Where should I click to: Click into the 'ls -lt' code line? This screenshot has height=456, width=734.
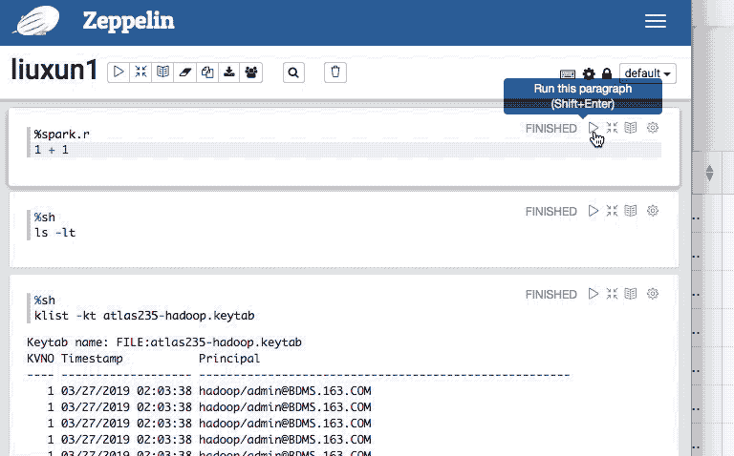click(x=54, y=233)
